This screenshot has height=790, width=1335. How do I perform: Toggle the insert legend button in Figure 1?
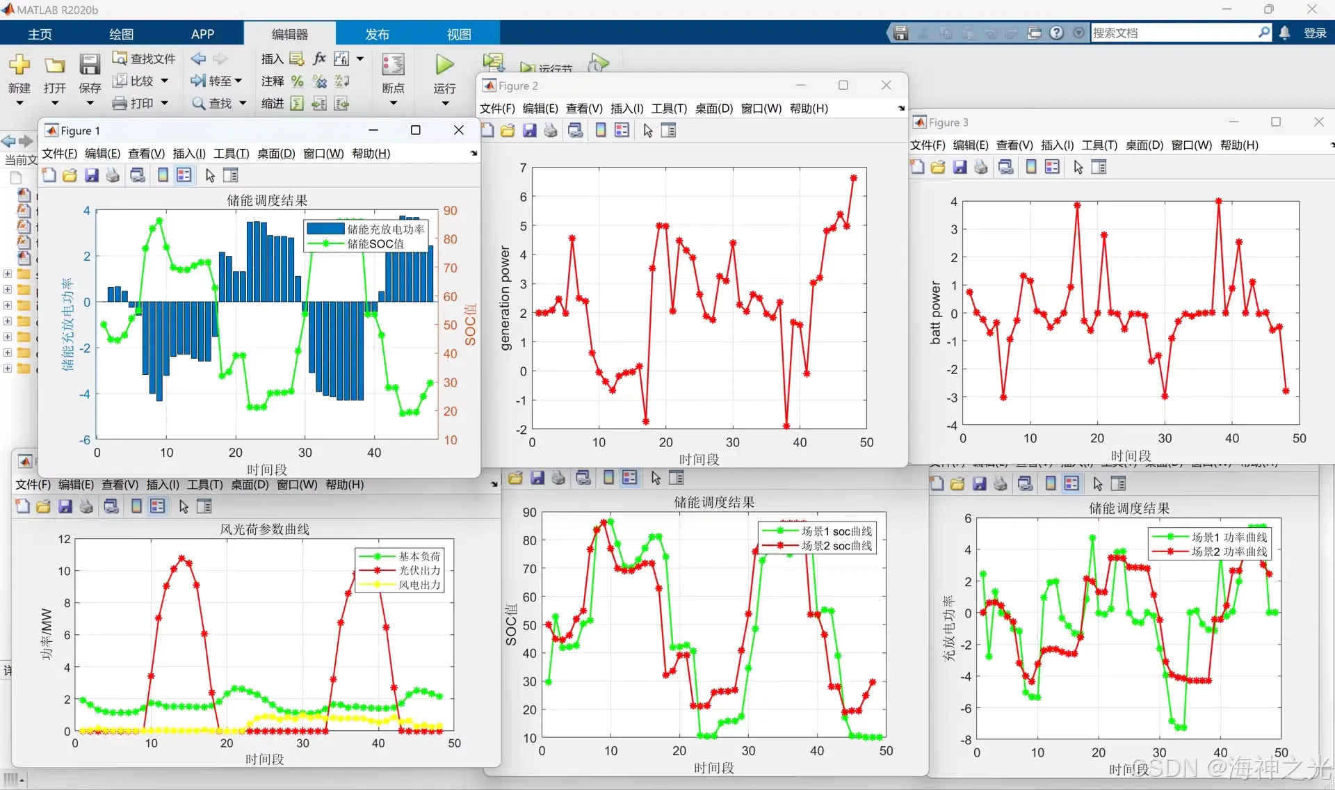(x=184, y=176)
